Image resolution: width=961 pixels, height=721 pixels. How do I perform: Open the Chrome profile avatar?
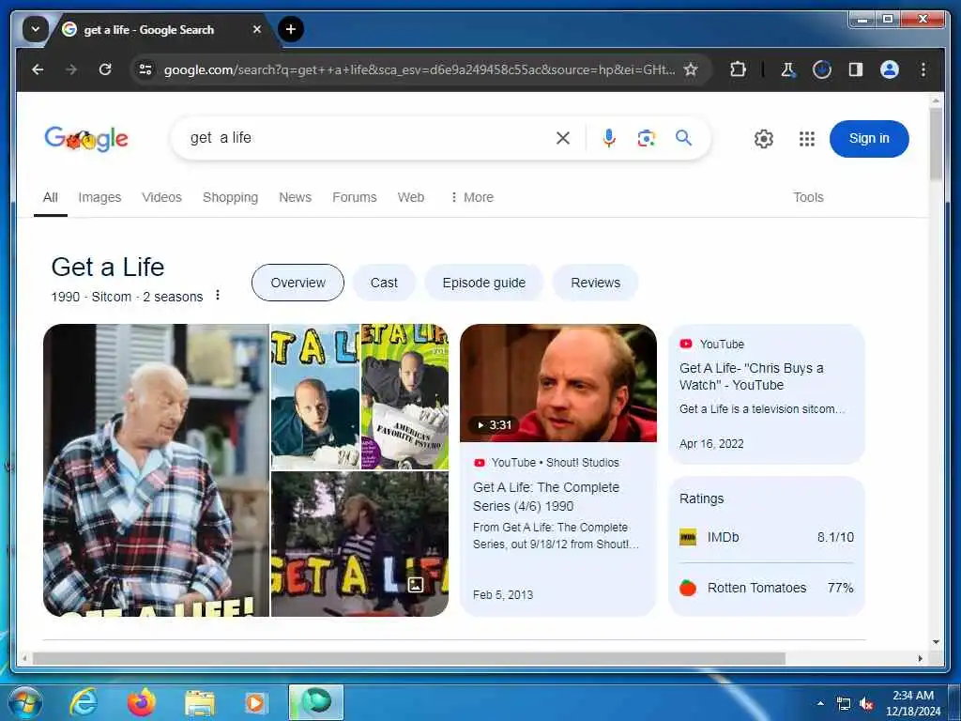pos(890,69)
